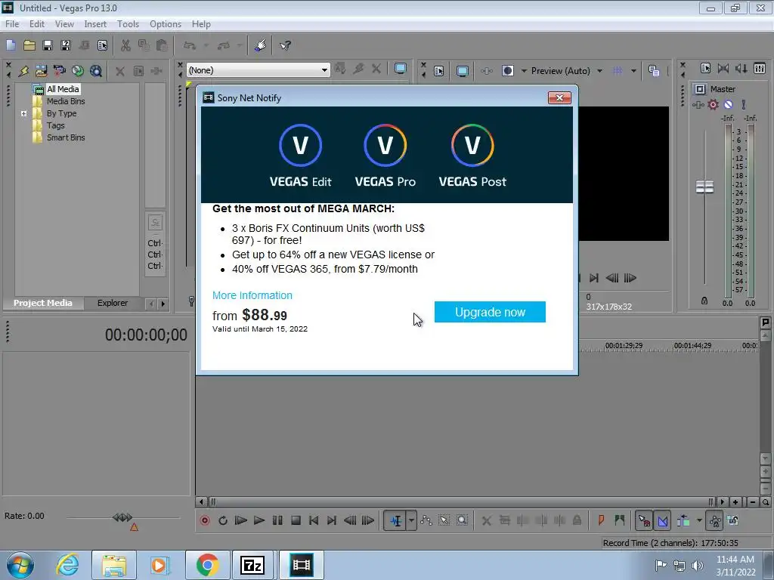The height and width of the screenshot is (580, 774).
Task: Toggle Automatic Crossfades button
Action: (663, 520)
